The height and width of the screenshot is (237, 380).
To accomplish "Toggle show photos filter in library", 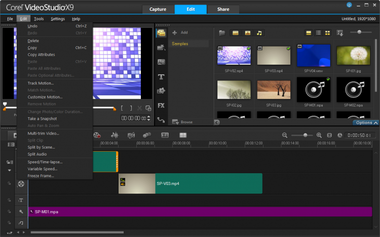I will [247, 33].
